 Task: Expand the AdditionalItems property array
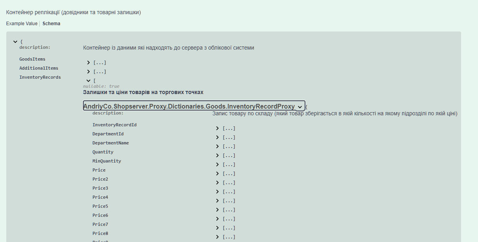[x=89, y=72]
